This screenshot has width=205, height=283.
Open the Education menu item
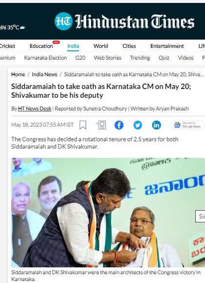(41, 46)
